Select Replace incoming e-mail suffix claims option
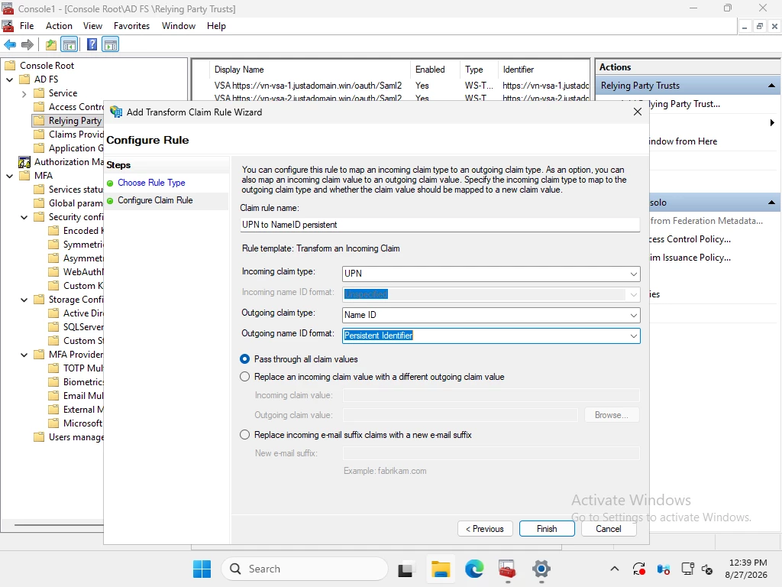 pyautogui.click(x=245, y=435)
